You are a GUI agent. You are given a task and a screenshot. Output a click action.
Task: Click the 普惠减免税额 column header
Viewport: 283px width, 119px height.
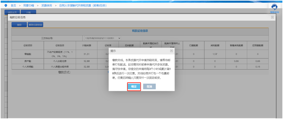click(236, 45)
